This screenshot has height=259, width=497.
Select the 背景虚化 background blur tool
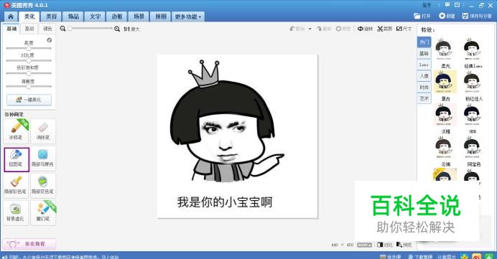tap(16, 213)
